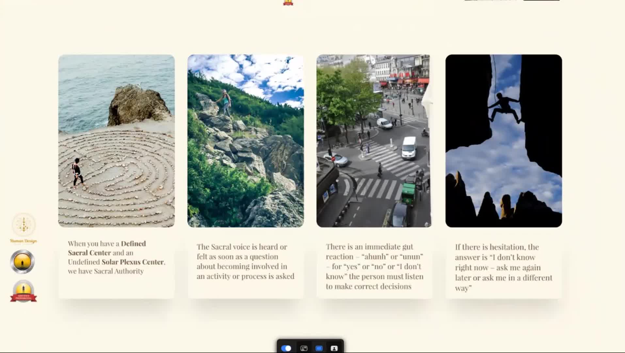
Task: Click the presenter portrait icon
Action: [x=334, y=348]
